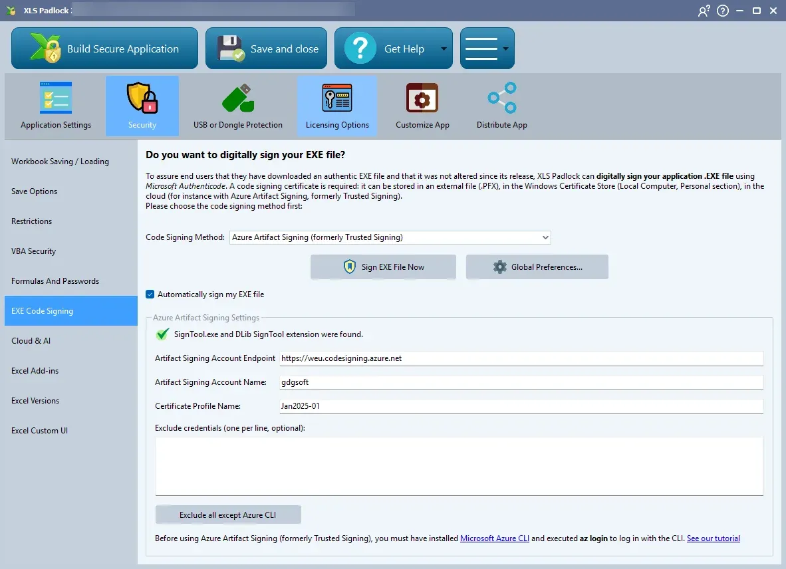Open the Licensing Options icon

pos(337,98)
